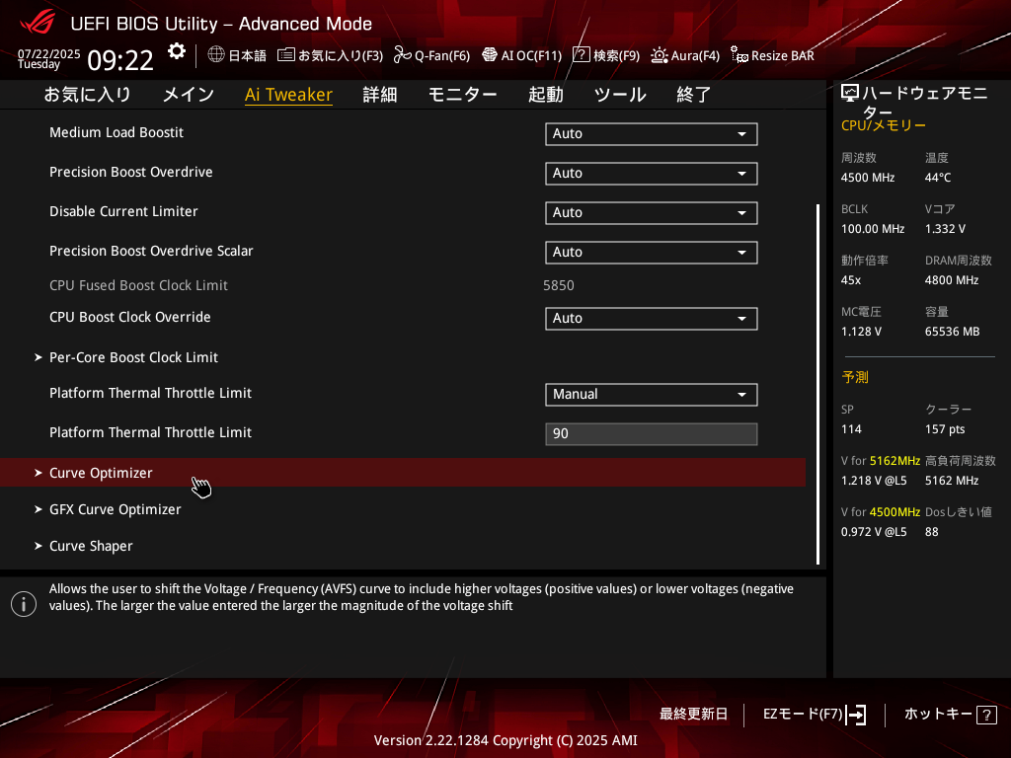Click Aura(F4) button label
1011x758 pixels.
(695, 55)
